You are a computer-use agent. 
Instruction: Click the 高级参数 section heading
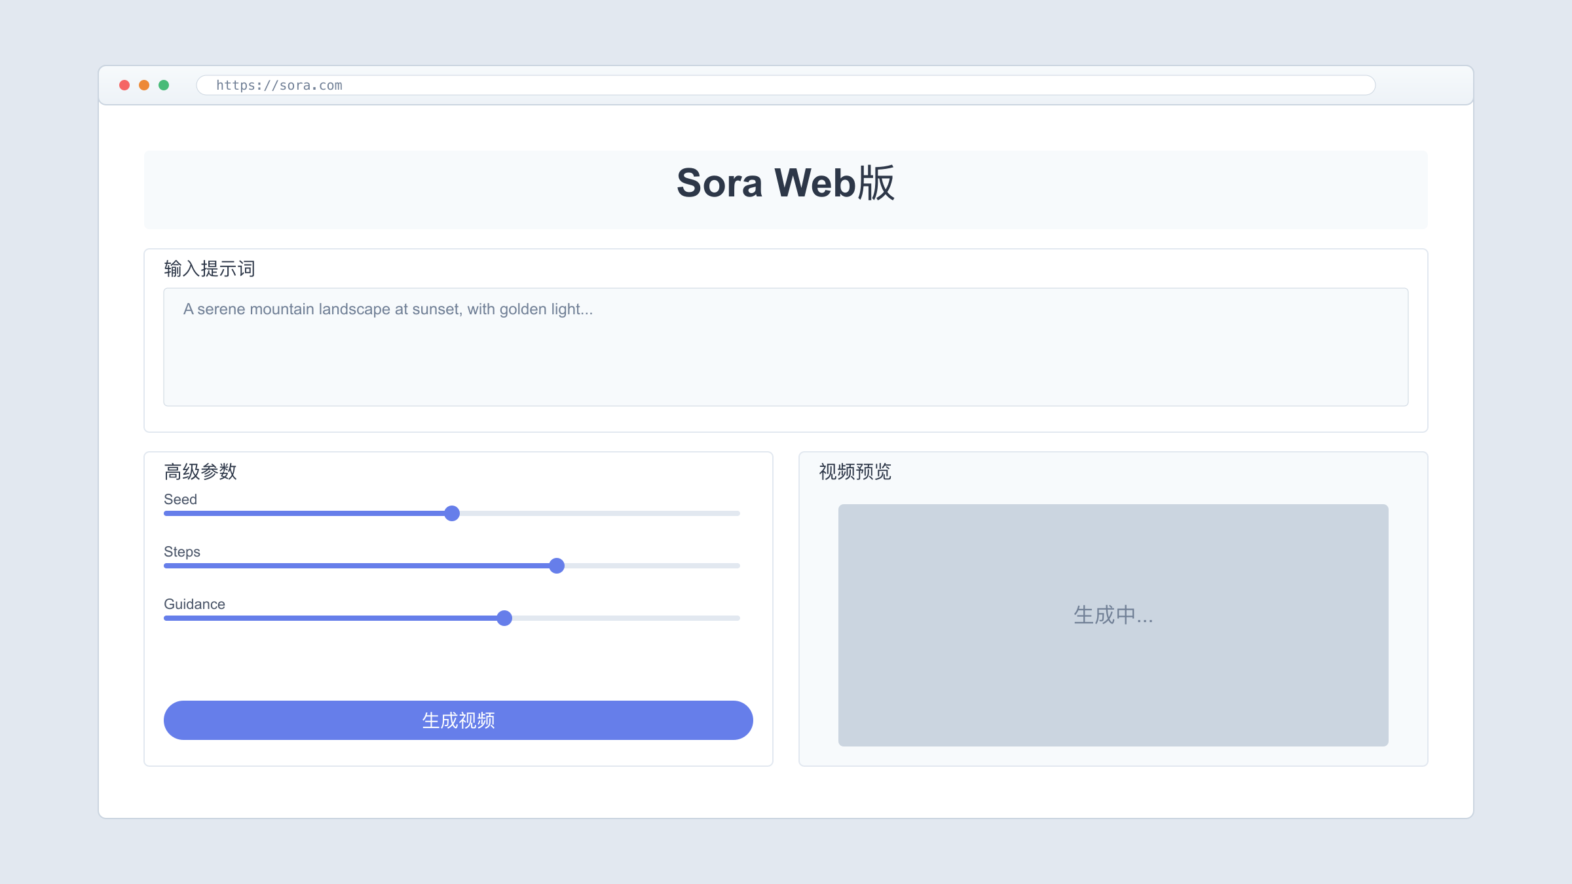pos(200,471)
